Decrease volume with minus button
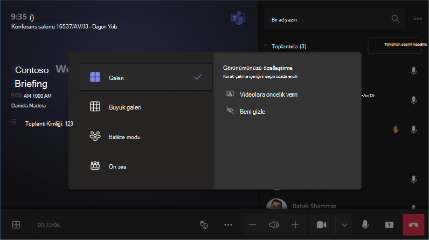This screenshot has height=240, width=429. click(252, 225)
